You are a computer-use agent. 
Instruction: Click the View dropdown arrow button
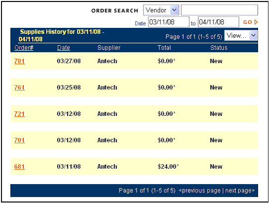click(253, 35)
